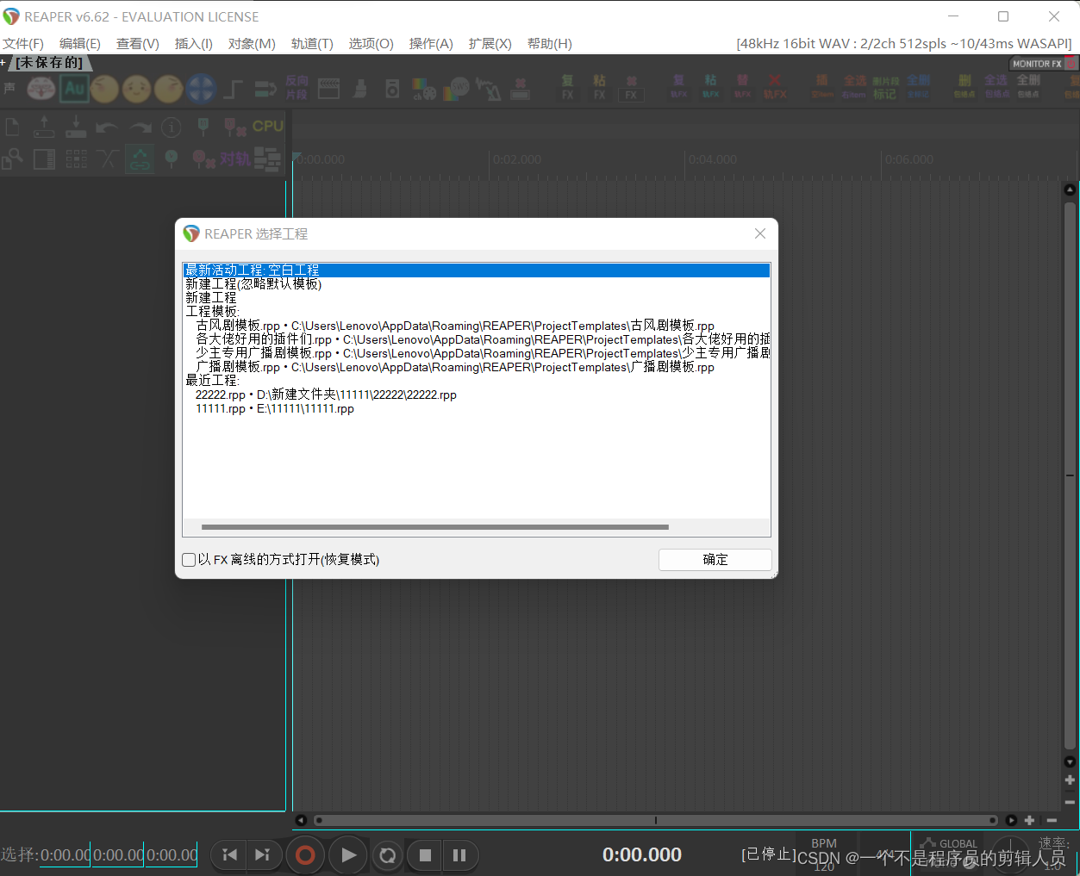This screenshot has width=1080, height=876.
Task: Click the yellow CPU toolbar button
Action: click(268, 126)
